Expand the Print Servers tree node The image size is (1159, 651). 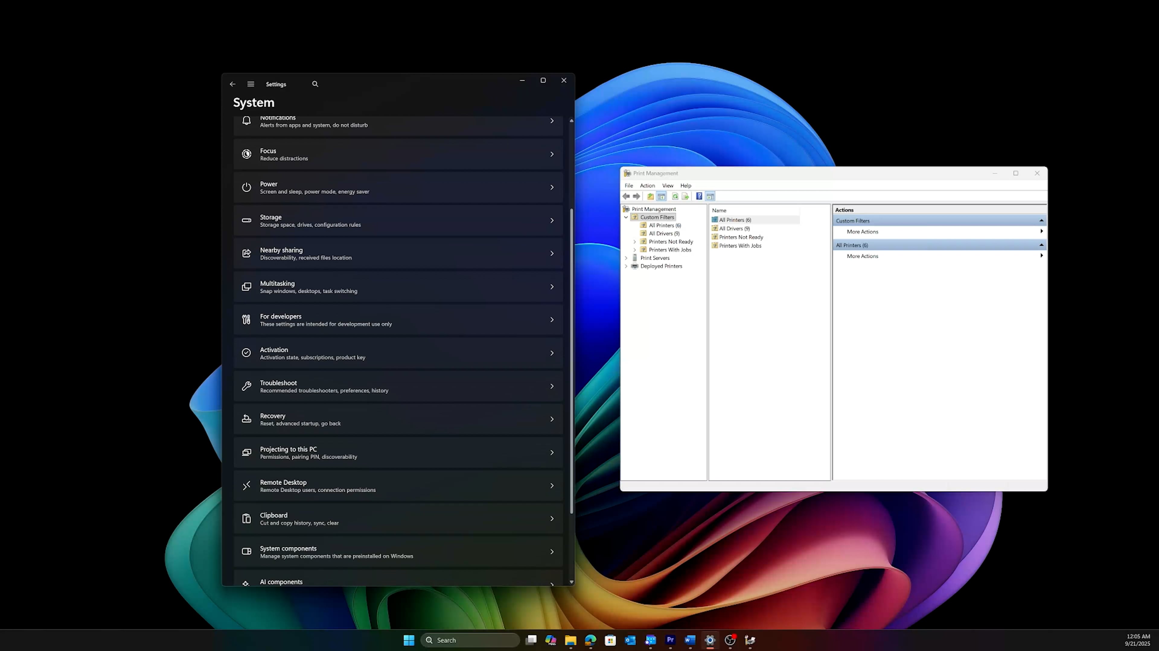click(x=626, y=258)
